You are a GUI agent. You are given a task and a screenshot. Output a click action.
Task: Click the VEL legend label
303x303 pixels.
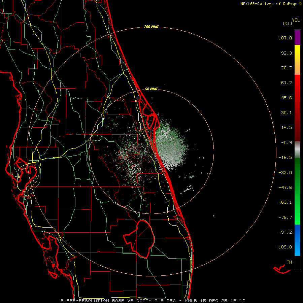click(296, 20)
